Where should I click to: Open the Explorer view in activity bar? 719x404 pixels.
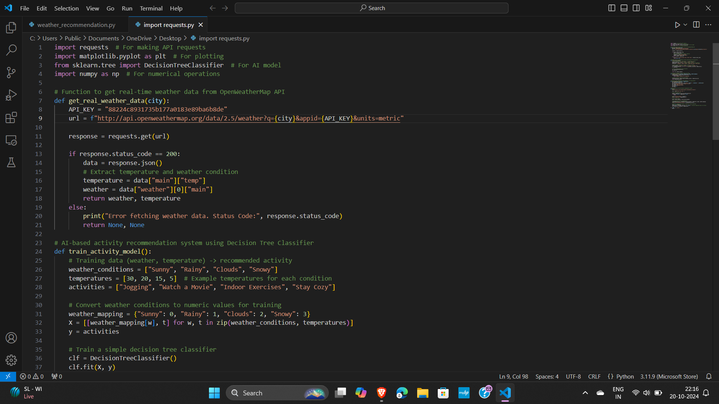11,27
